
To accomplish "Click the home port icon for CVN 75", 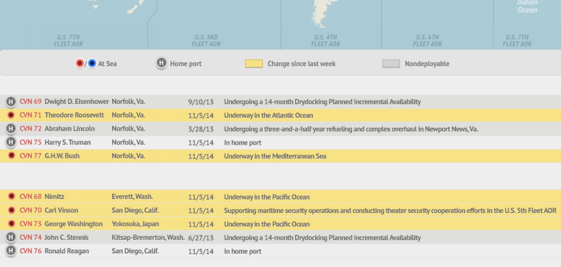I will (x=11, y=142).
